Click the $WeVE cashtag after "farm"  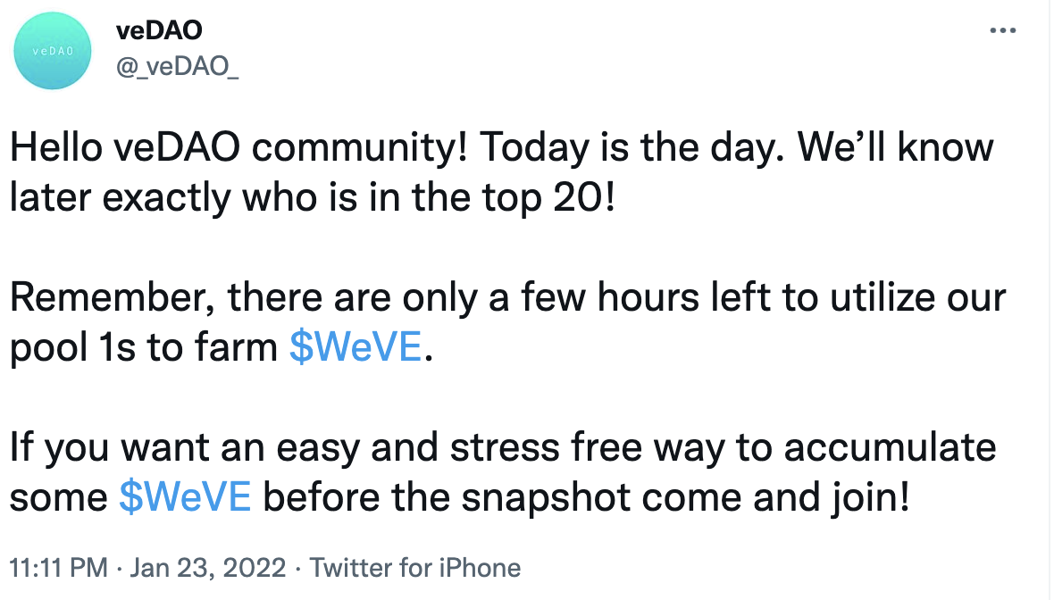coord(355,346)
